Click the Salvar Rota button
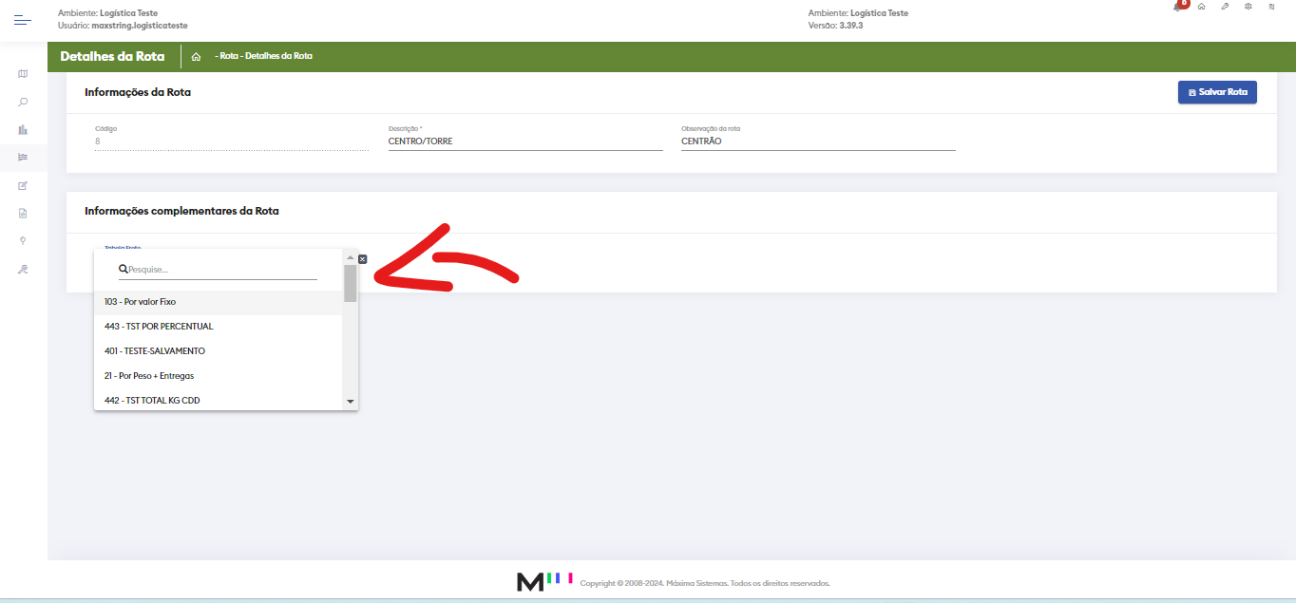 [x=1217, y=92]
